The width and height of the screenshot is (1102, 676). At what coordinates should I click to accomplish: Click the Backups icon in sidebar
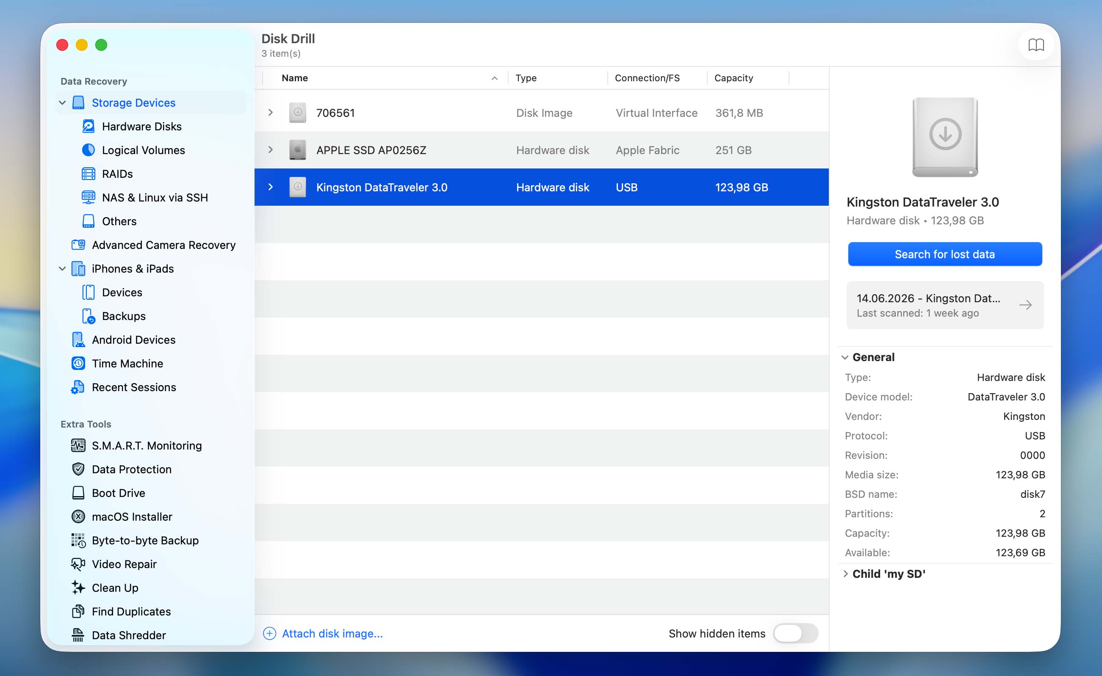point(88,316)
